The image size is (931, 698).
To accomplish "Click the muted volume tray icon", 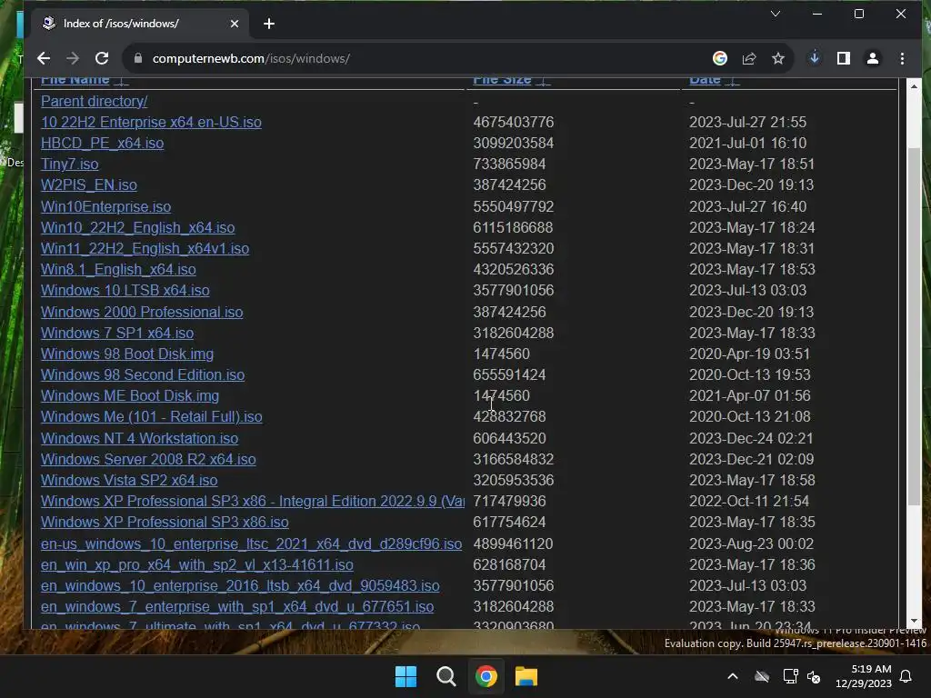I will tap(814, 676).
